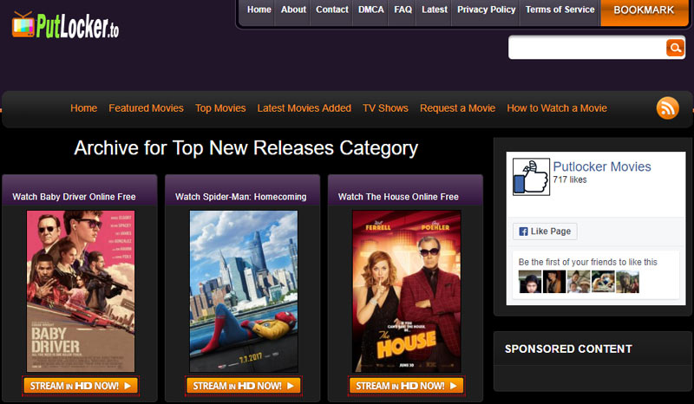Open the Privacy Policy link

point(486,10)
